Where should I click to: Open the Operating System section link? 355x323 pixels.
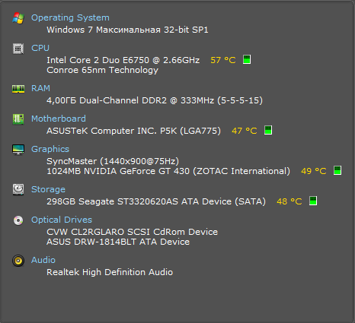(70, 17)
